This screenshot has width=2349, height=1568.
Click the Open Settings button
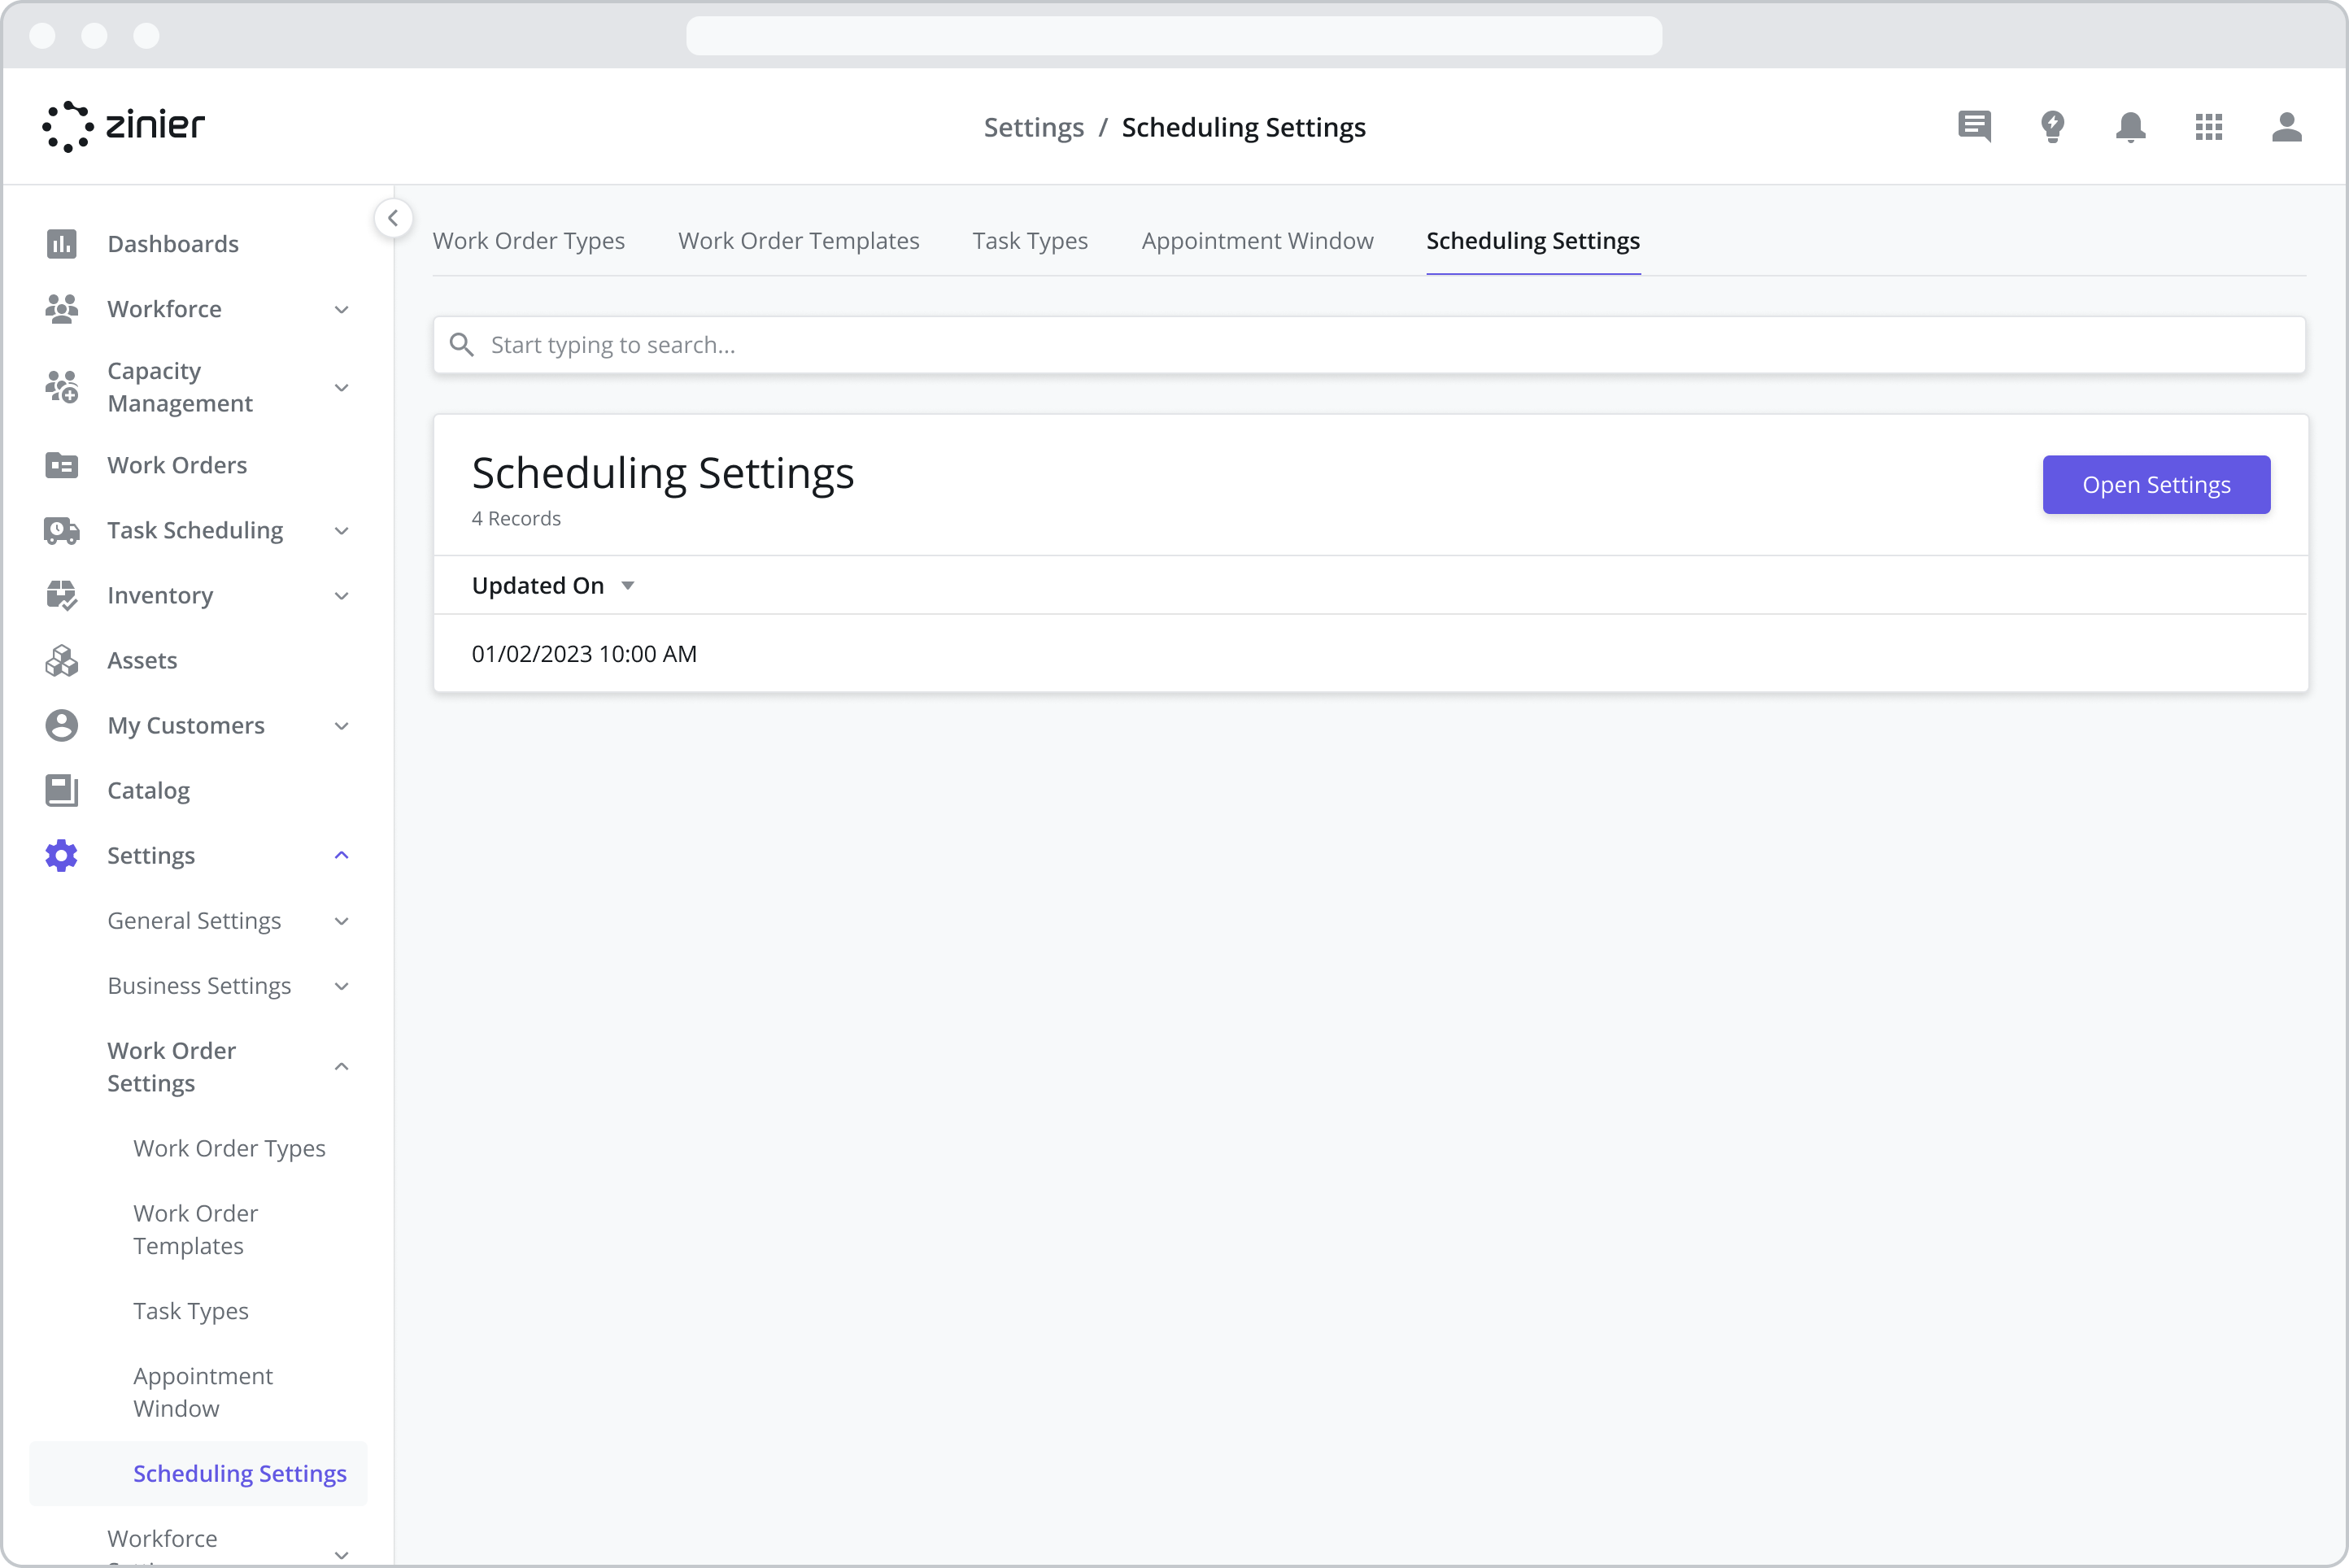[2156, 485]
